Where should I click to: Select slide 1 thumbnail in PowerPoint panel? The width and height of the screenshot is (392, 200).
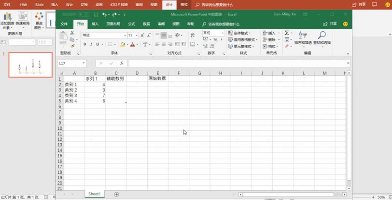point(30,64)
